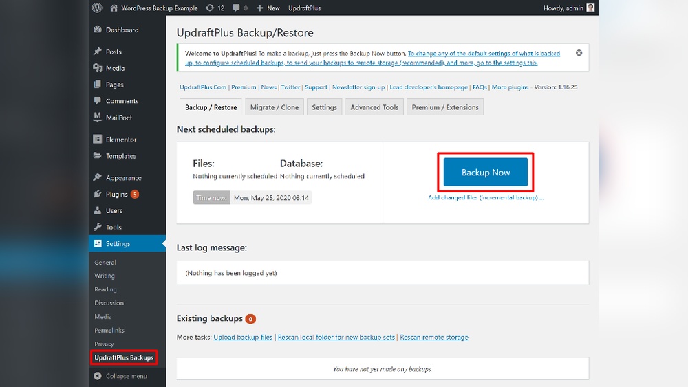Click the Plugins update count badge 5
Screen dimensions: 688x387
coord(135,194)
